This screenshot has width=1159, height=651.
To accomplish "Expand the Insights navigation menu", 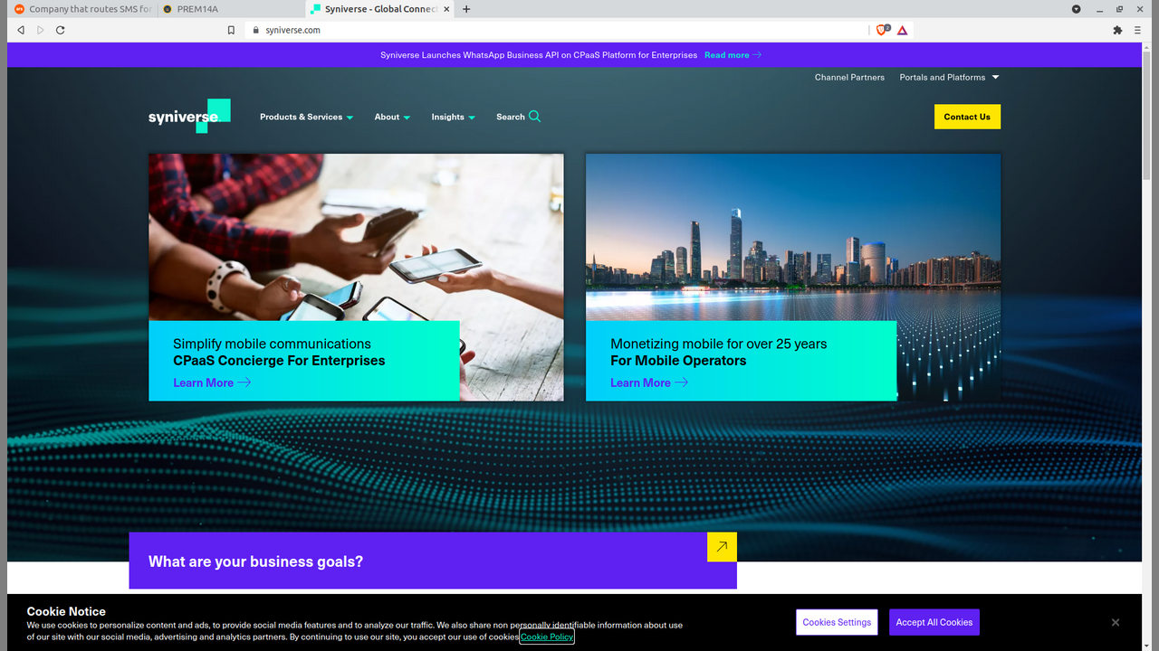I will coord(453,117).
